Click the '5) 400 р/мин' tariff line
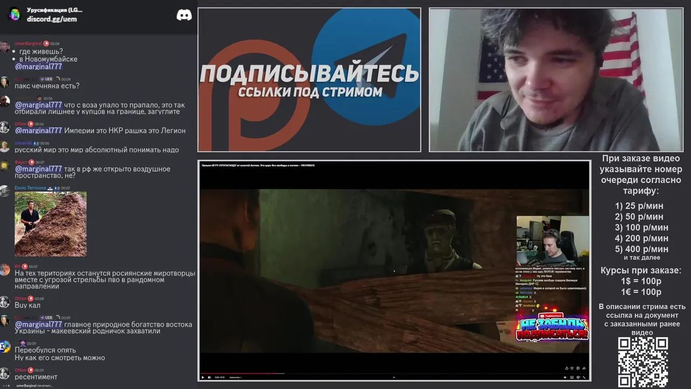The width and height of the screenshot is (691, 389). click(641, 249)
